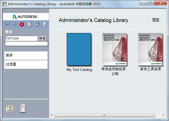
Task: Close the Content Browser window
Action: point(161,3)
